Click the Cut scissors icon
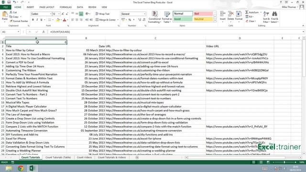 pyautogui.click(x=11, y=12)
